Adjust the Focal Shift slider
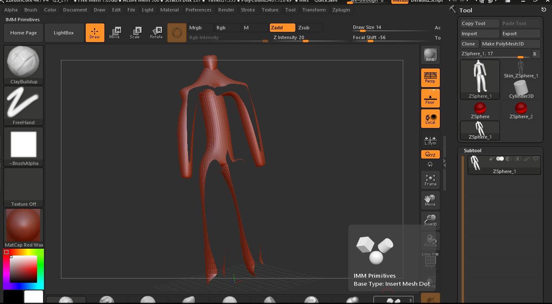The image size is (552, 304). (391, 38)
